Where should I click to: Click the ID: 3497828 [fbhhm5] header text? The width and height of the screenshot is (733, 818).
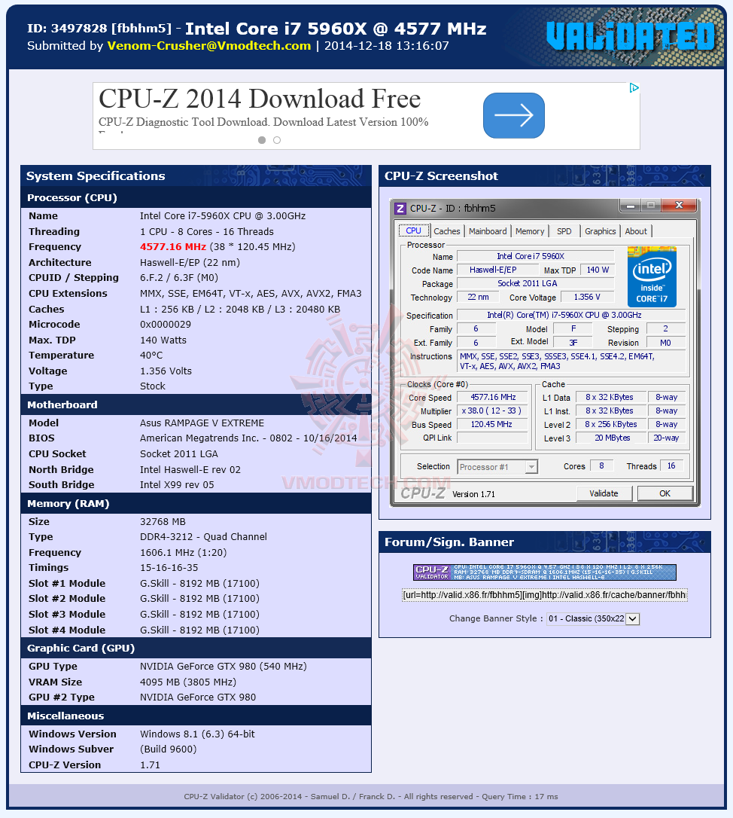[99, 29]
